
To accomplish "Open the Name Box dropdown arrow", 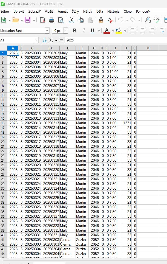I will 36,40.
